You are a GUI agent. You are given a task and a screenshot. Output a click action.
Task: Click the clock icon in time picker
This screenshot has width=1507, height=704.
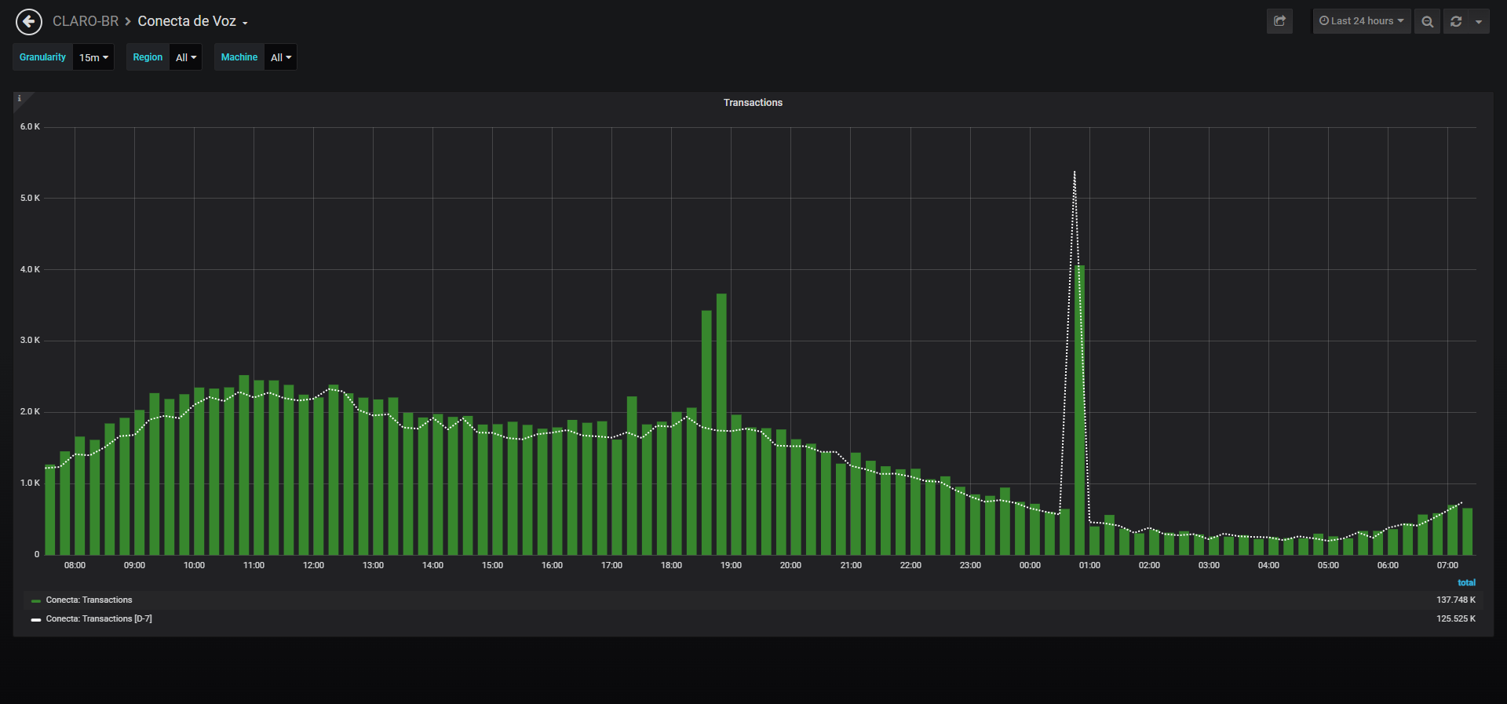pyautogui.click(x=1324, y=21)
